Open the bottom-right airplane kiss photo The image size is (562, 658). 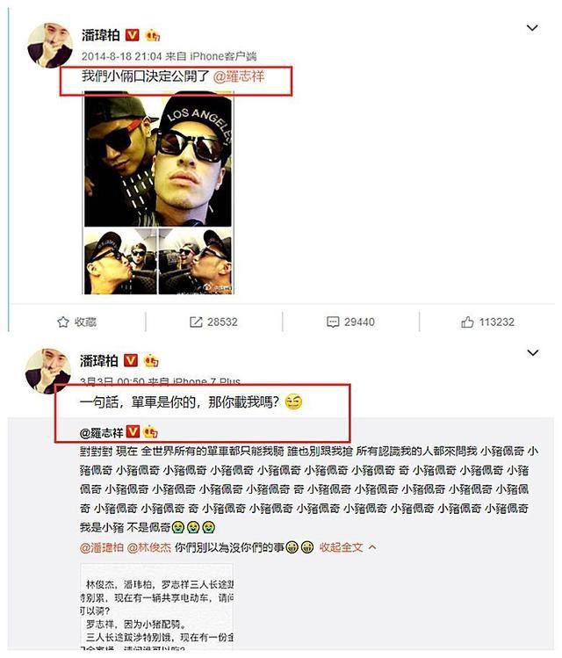click(195, 261)
